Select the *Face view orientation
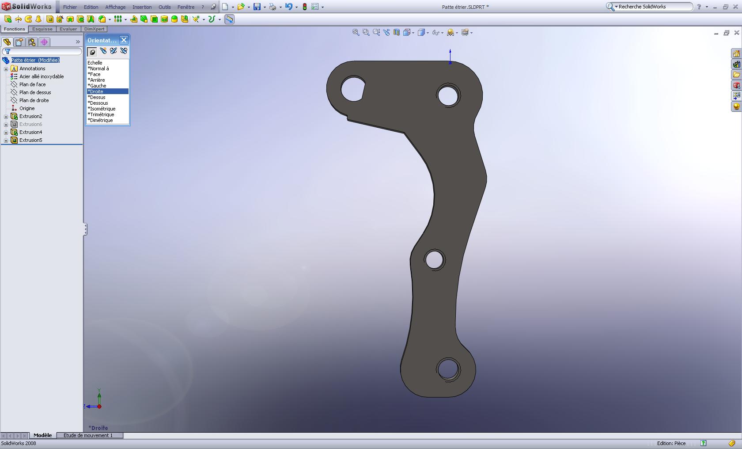The width and height of the screenshot is (742, 449). (94, 74)
